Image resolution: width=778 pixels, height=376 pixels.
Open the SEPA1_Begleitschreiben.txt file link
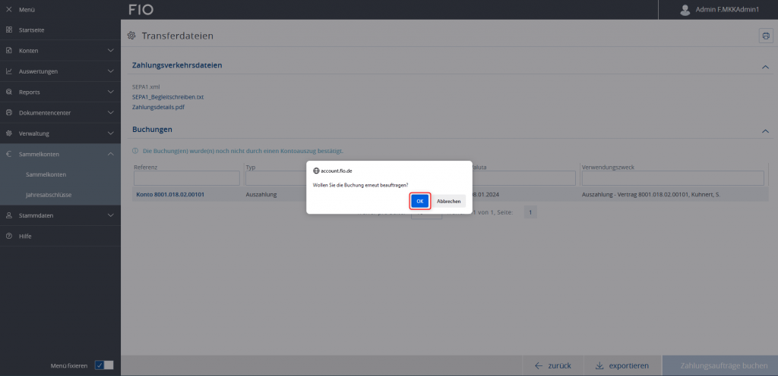click(x=168, y=97)
